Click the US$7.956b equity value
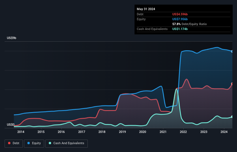This screenshot has width=237, height=152. pos(180,19)
